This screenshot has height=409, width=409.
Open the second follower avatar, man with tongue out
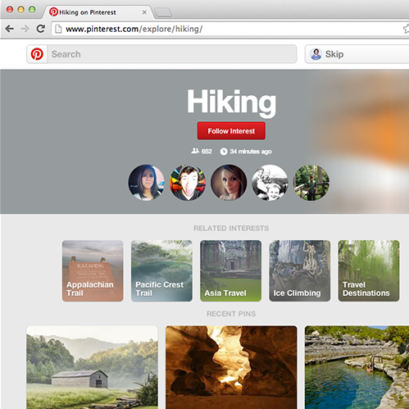click(188, 182)
